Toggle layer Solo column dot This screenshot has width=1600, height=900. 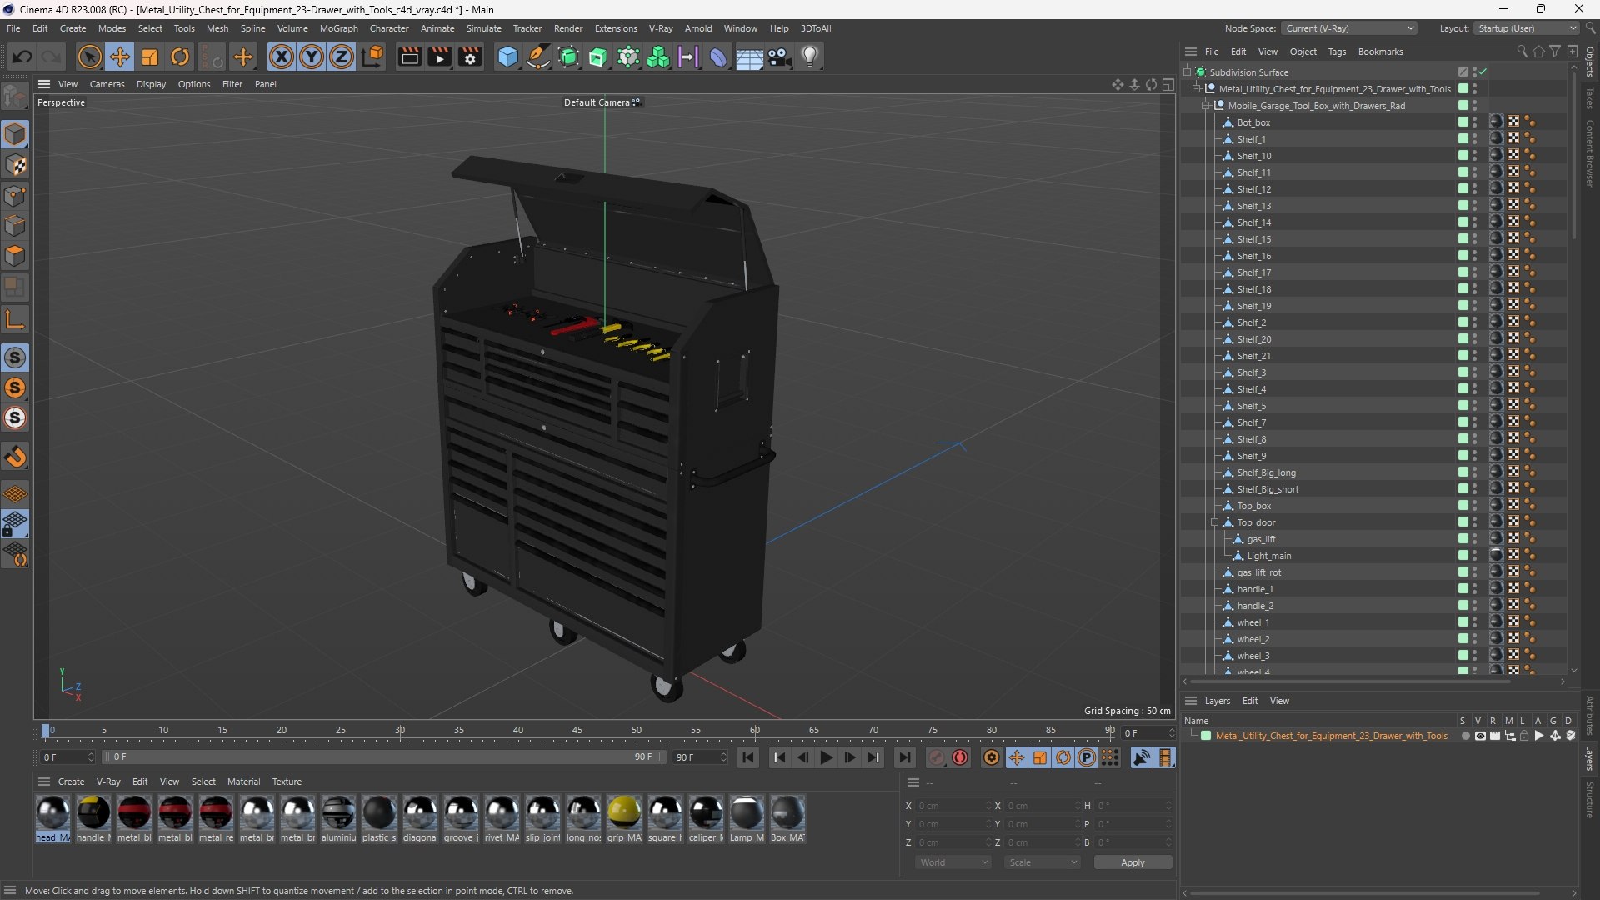pyautogui.click(x=1465, y=737)
